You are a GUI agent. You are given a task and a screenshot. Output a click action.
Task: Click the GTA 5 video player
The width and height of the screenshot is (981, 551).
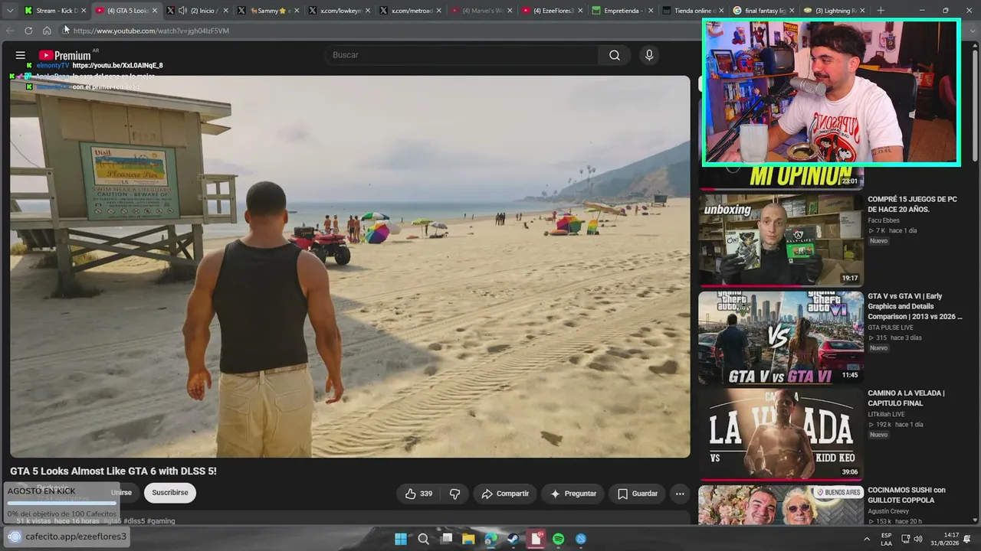click(350, 266)
